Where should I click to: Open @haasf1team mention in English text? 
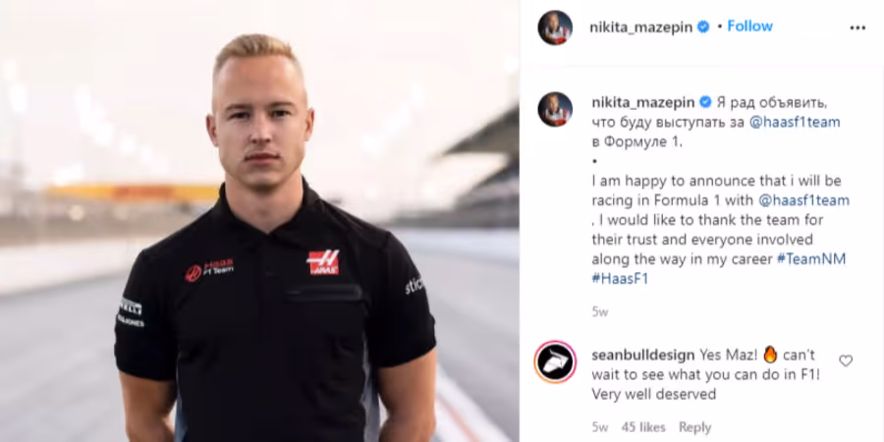point(804,200)
